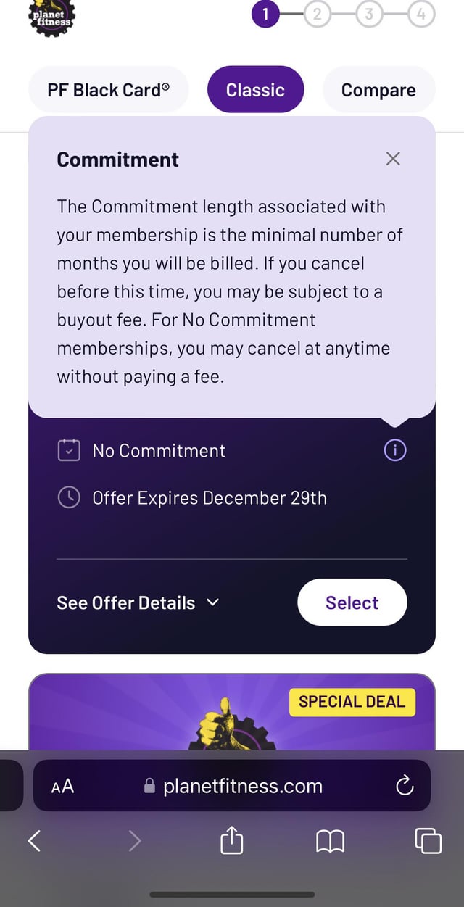This screenshot has width=464, height=907.
Task: Tap the planetfitness.com address field
Action: click(243, 785)
